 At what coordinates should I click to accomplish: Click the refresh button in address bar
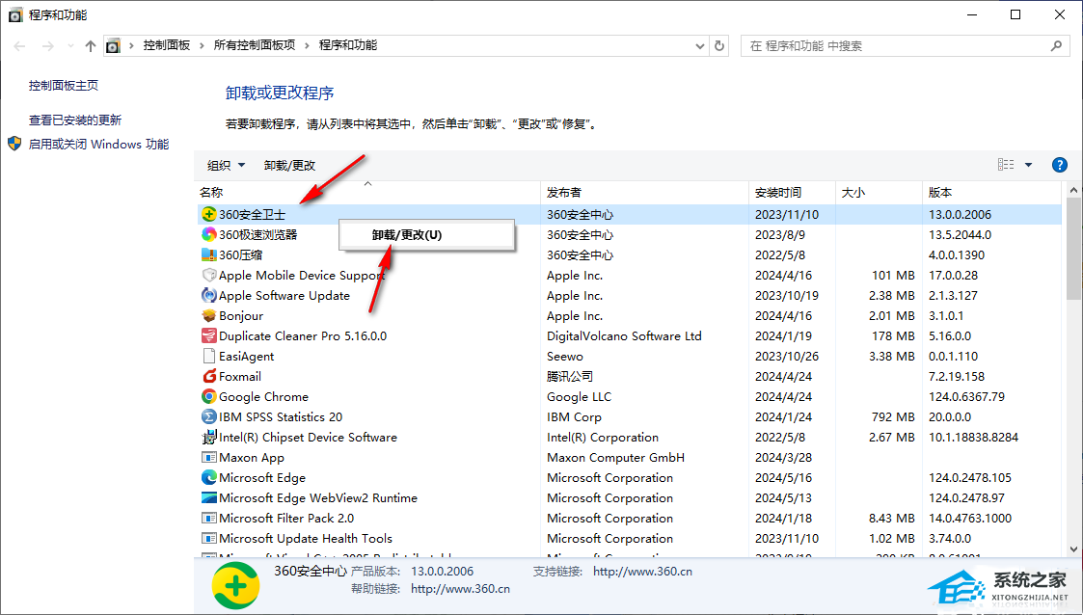[x=719, y=45]
